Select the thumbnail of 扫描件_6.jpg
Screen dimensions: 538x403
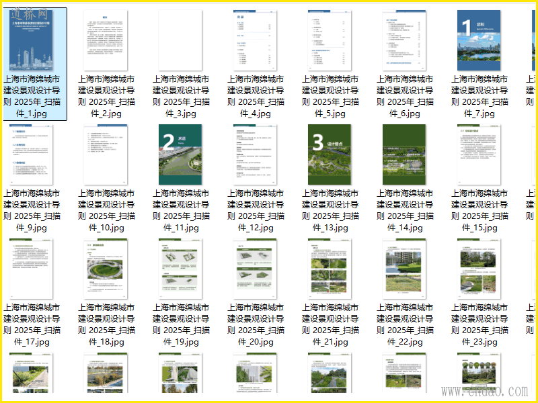(x=404, y=40)
